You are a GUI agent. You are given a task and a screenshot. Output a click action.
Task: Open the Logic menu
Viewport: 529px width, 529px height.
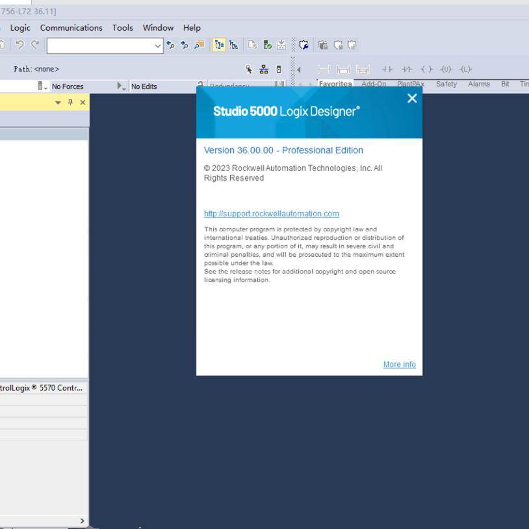pyautogui.click(x=20, y=28)
